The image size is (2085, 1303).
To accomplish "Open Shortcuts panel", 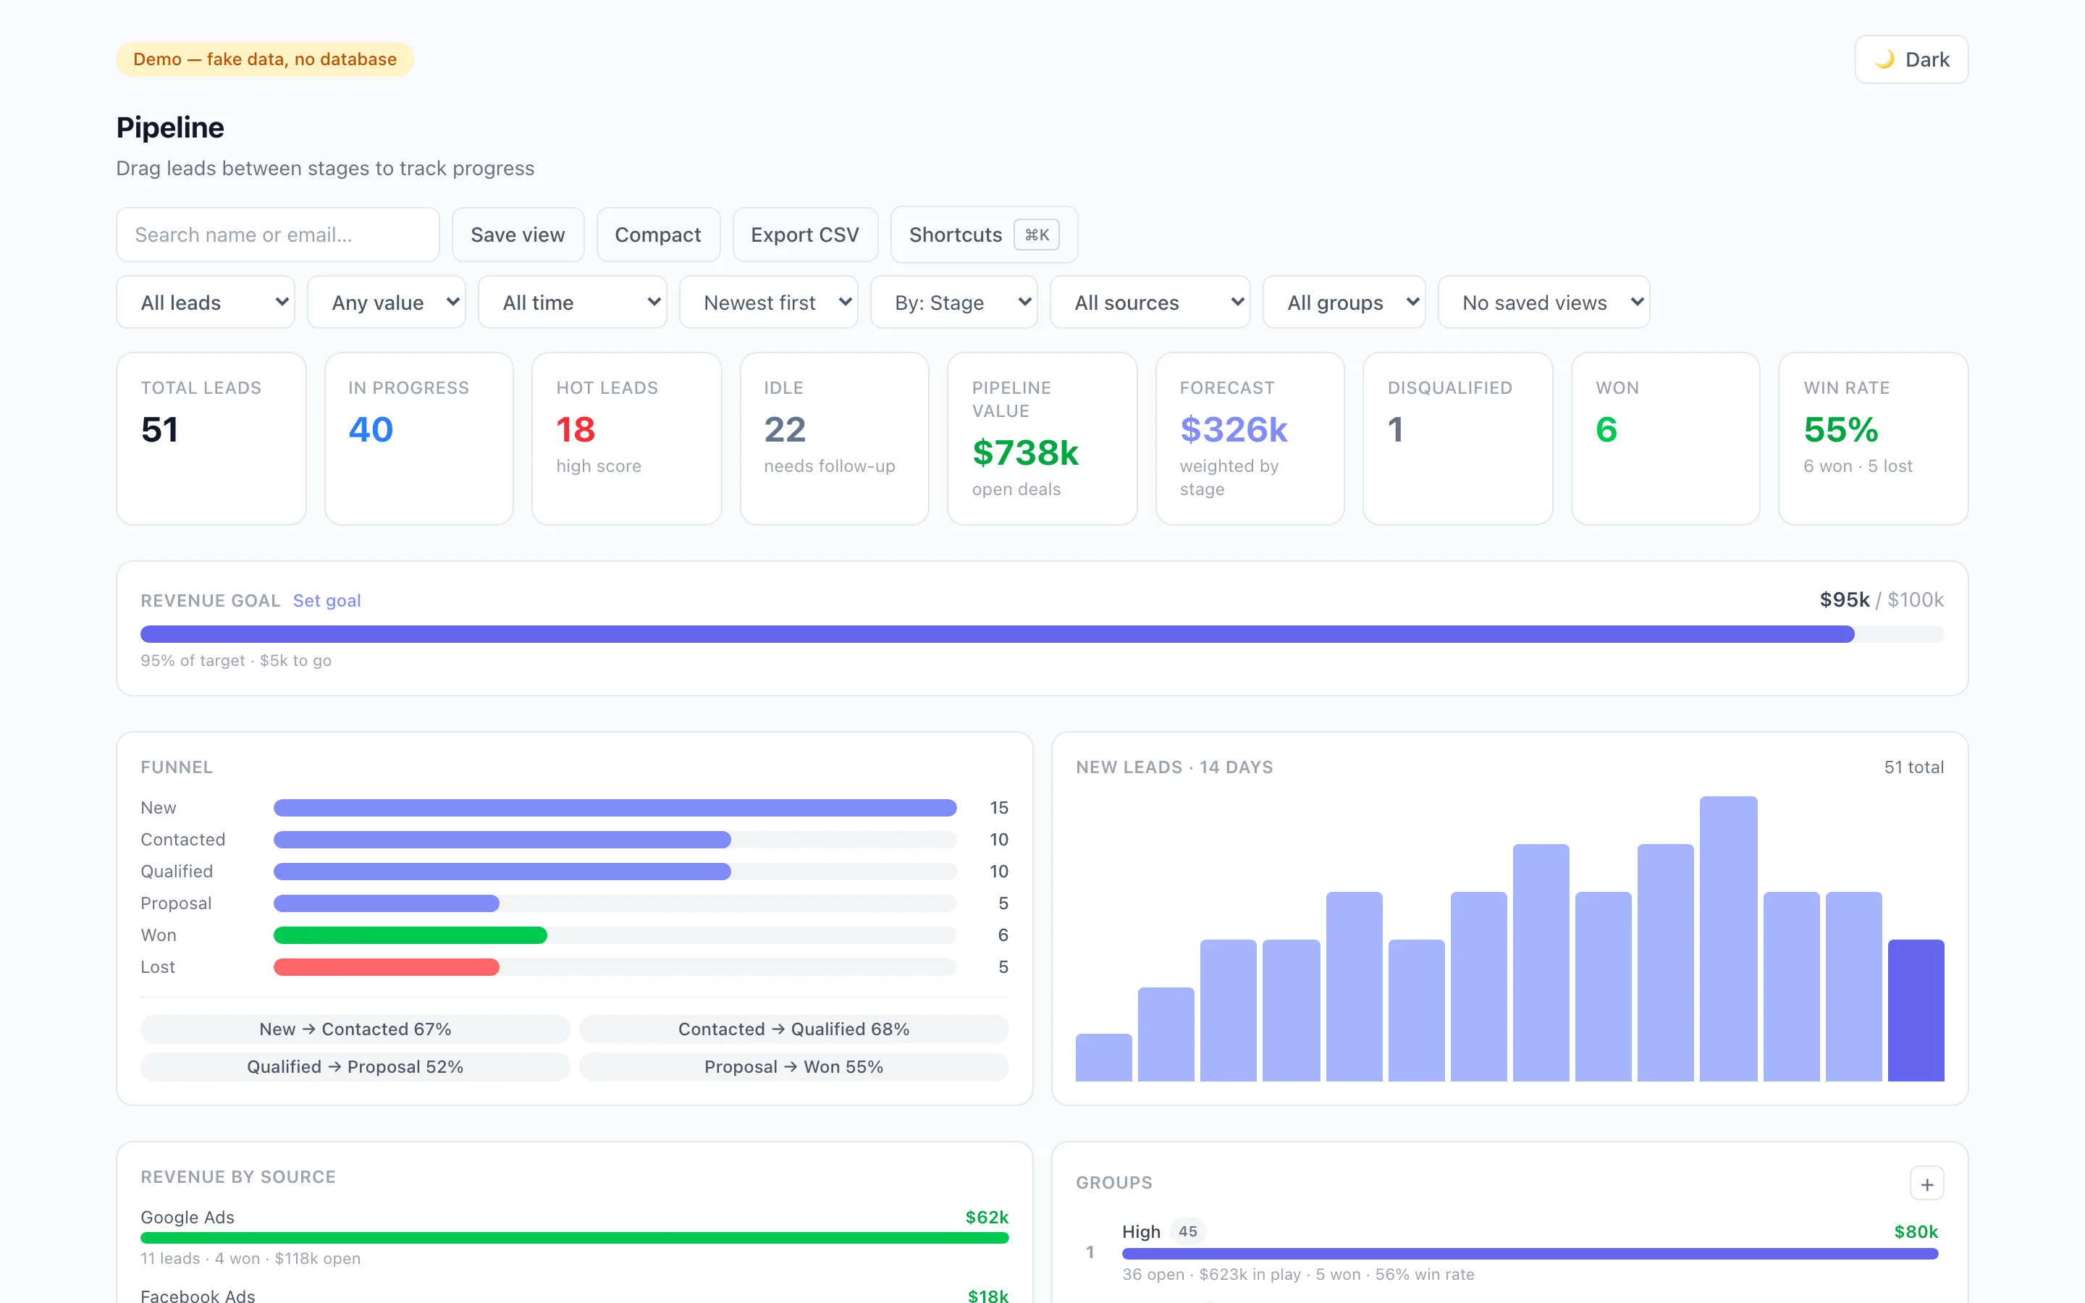I will tap(984, 235).
